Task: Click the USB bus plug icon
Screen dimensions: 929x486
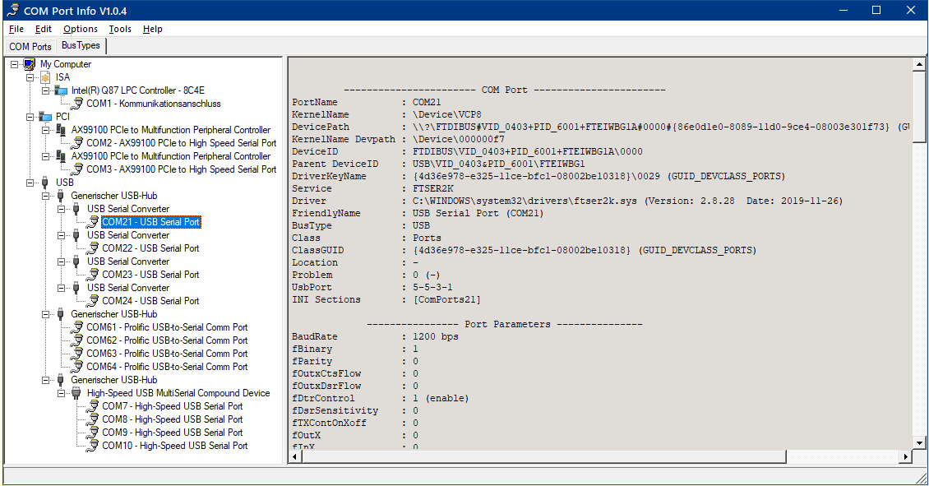Action: coord(45,183)
